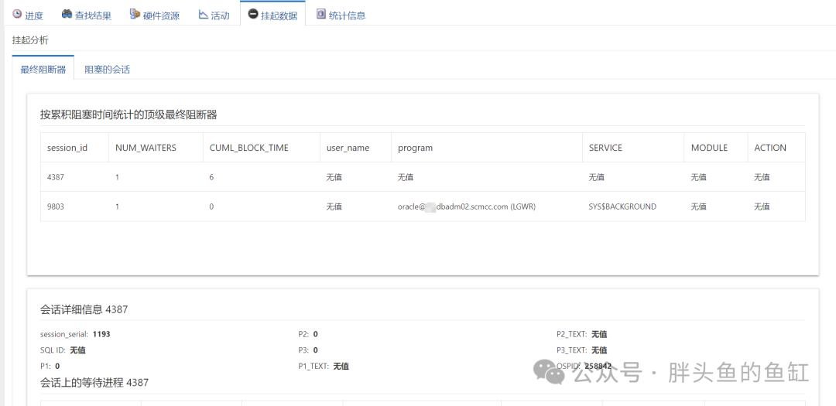The image size is (836, 406).
Task: Select session row 4387
Action: click(x=423, y=177)
